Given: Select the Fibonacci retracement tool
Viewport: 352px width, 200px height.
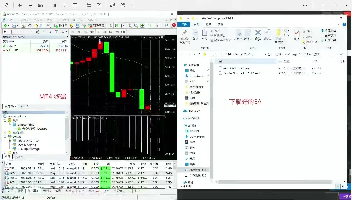Looking at the screenshot, I should [44, 32].
